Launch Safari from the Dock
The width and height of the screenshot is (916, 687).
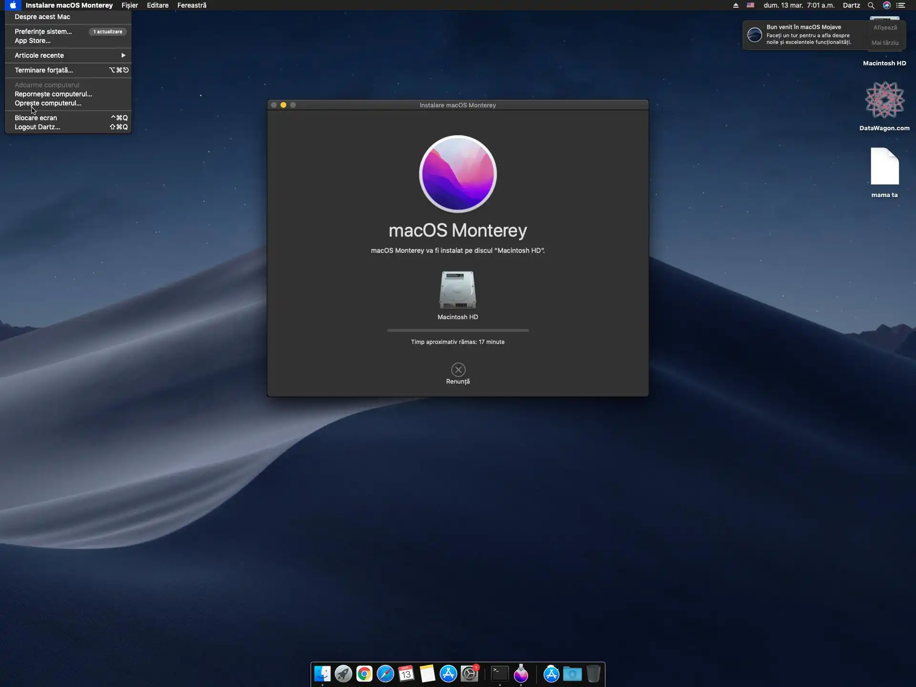385,674
